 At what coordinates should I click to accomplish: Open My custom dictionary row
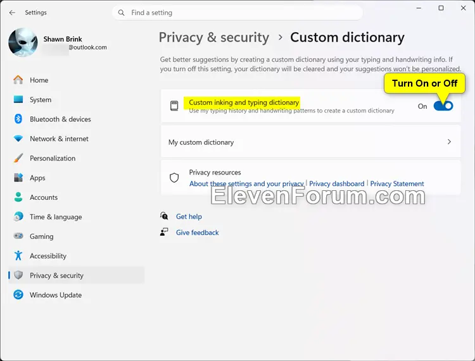(x=310, y=142)
